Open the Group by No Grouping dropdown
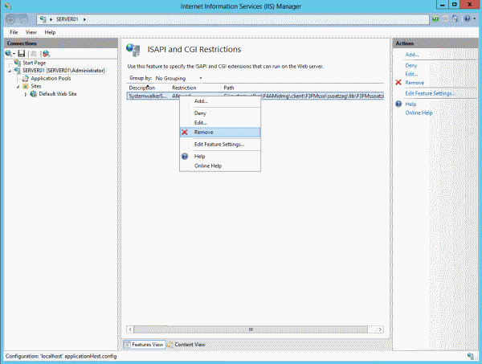The width and height of the screenshot is (482, 364). 178,78
